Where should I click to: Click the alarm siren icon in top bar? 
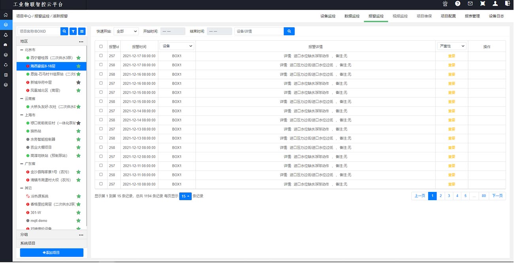[445, 4]
